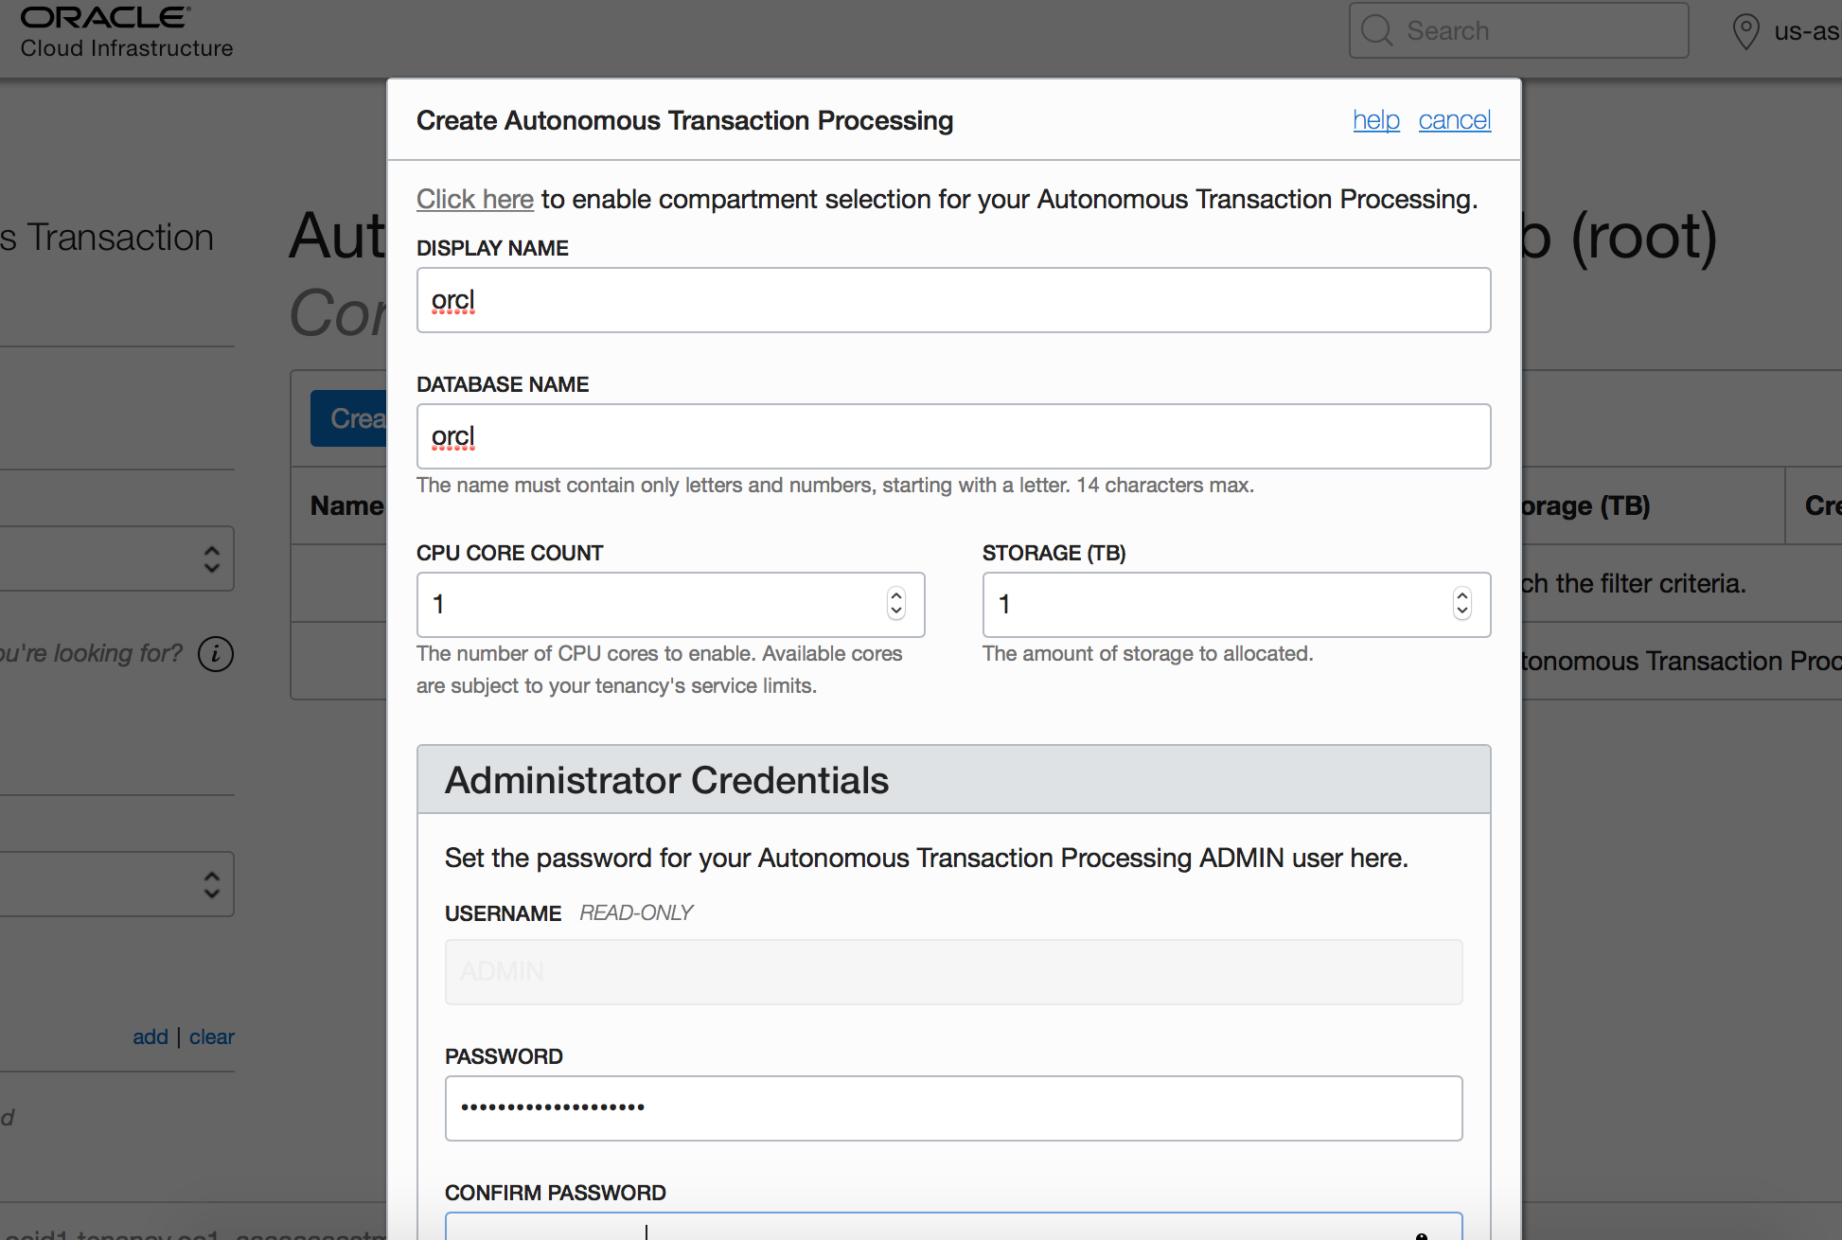
Task: Click the info icon beside the sidebar question
Action: pos(216,654)
